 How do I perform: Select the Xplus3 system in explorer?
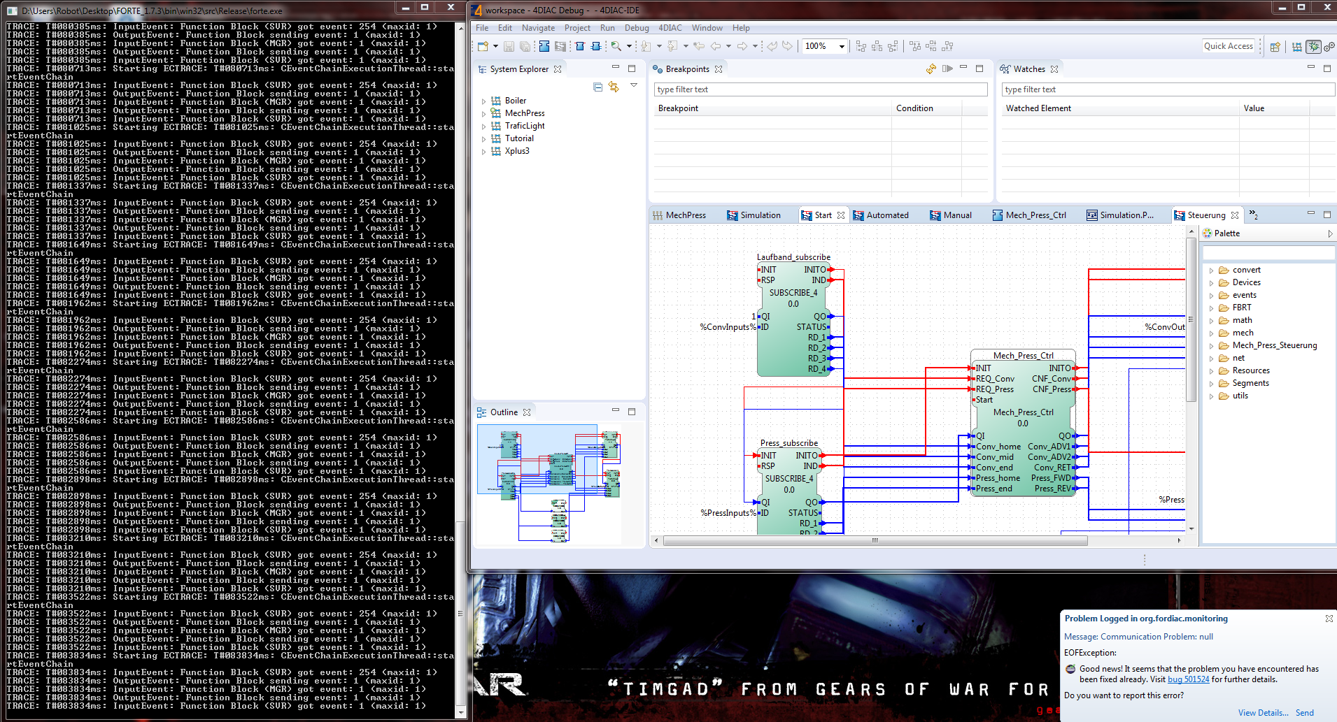click(517, 151)
